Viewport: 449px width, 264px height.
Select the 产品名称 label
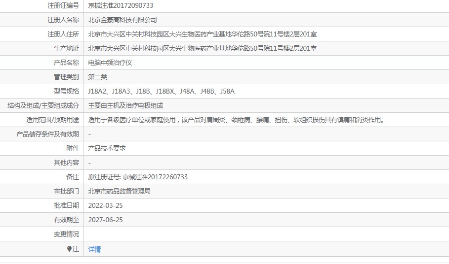[66, 63]
